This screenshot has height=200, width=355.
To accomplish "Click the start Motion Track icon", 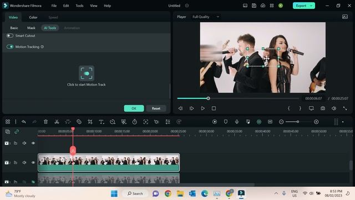I will (87, 73).
